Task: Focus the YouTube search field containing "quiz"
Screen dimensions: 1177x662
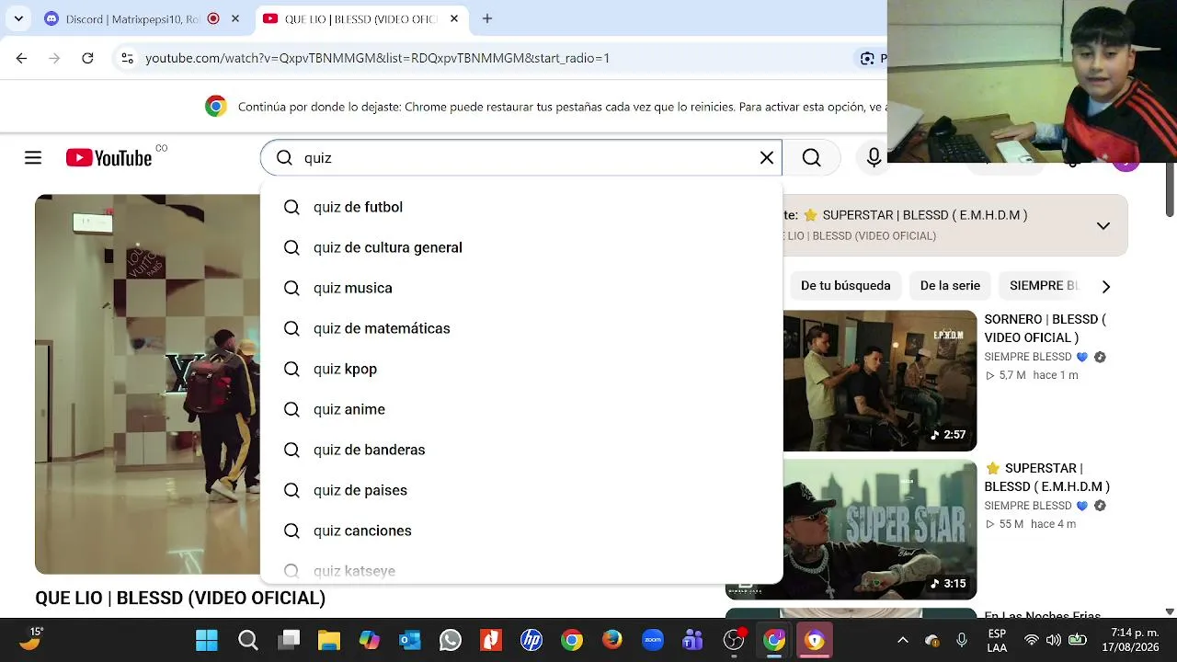Action: pos(521,158)
